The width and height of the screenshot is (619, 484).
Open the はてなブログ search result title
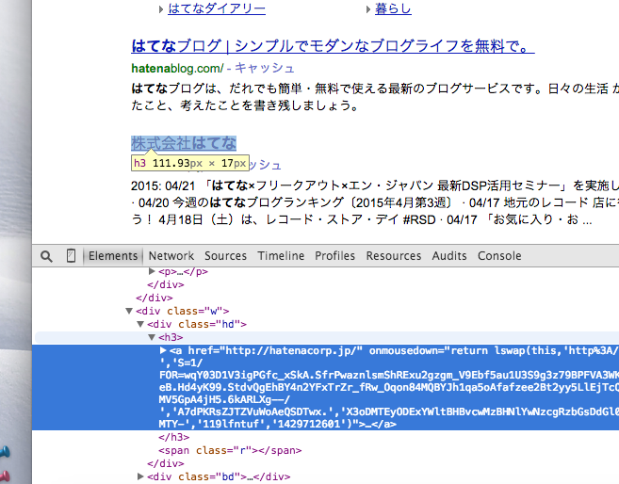(333, 46)
